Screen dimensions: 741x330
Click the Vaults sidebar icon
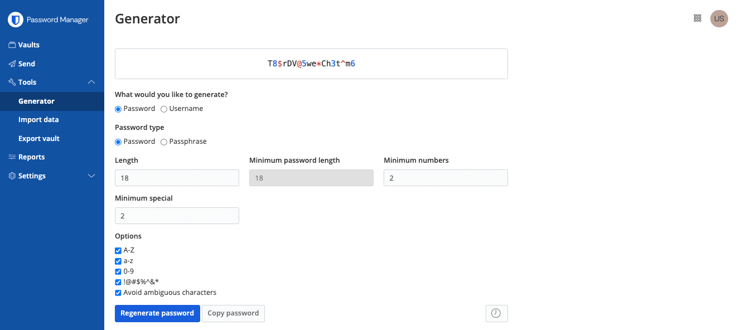(x=12, y=45)
